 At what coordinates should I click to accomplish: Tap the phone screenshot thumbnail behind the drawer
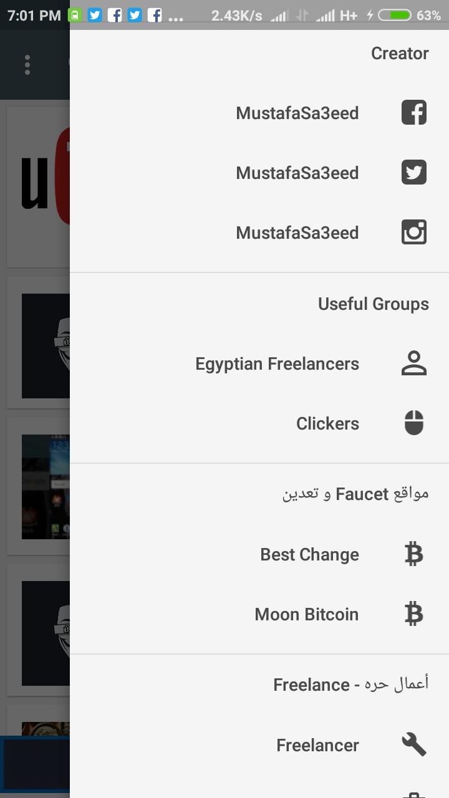pyautogui.click(x=45, y=486)
